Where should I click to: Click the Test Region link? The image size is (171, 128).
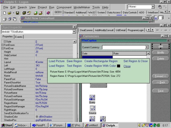(74, 66)
